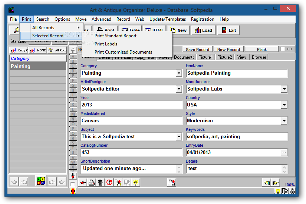Open the Category dropdown arrow
The image size is (306, 204).
[x=179, y=73]
